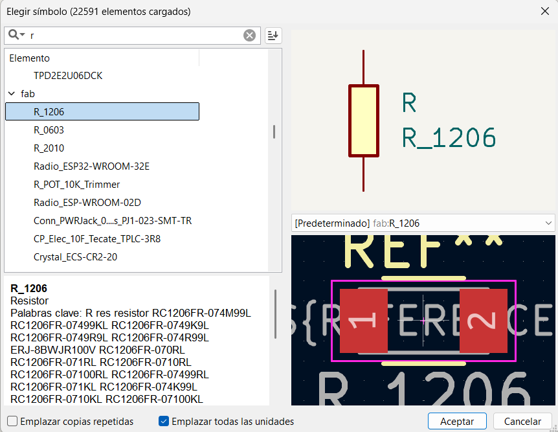
Task: Enable Emplazar copias repetidas checkbox
Action: coord(12,422)
